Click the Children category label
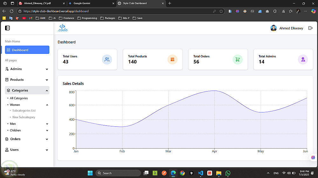The width and height of the screenshot is (318, 178). [15, 130]
